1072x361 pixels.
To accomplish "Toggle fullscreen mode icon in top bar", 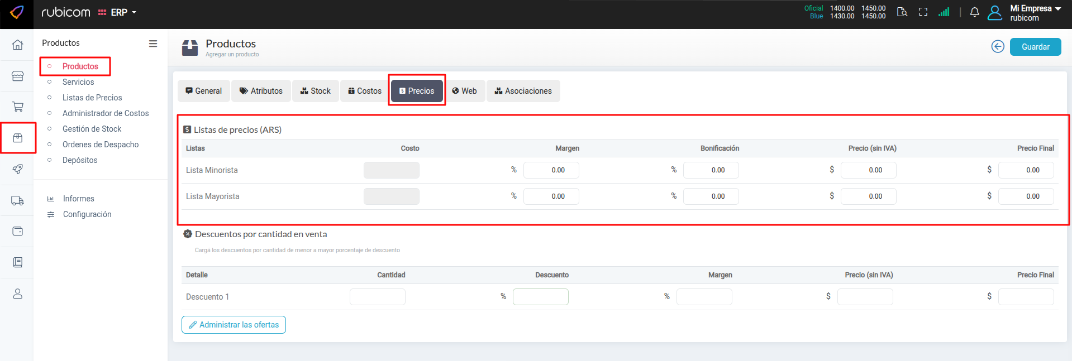I will pos(923,12).
